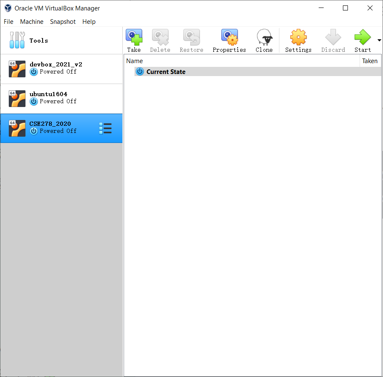
Task: Expand the Start button dropdown arrow
Action: [379, 41]
